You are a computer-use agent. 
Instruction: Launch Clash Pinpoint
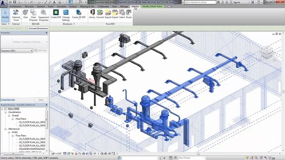pos(33,15)
